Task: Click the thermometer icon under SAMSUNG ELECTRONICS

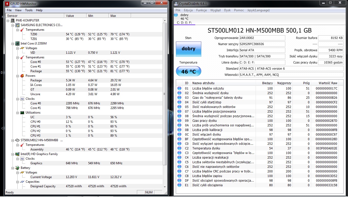Action: pos(22,30)
